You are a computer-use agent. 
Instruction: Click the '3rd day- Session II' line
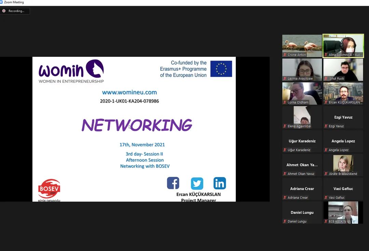(144, 154)
